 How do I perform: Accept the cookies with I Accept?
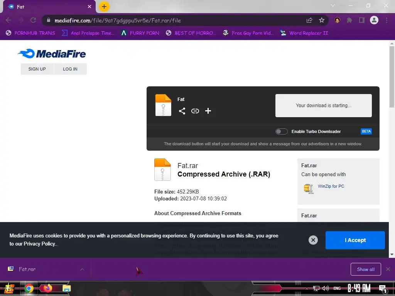355,240
